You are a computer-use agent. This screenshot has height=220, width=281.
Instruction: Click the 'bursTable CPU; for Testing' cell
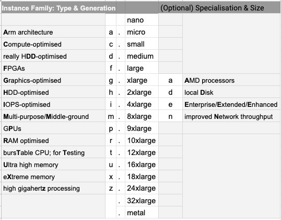(x=53, y=152)
